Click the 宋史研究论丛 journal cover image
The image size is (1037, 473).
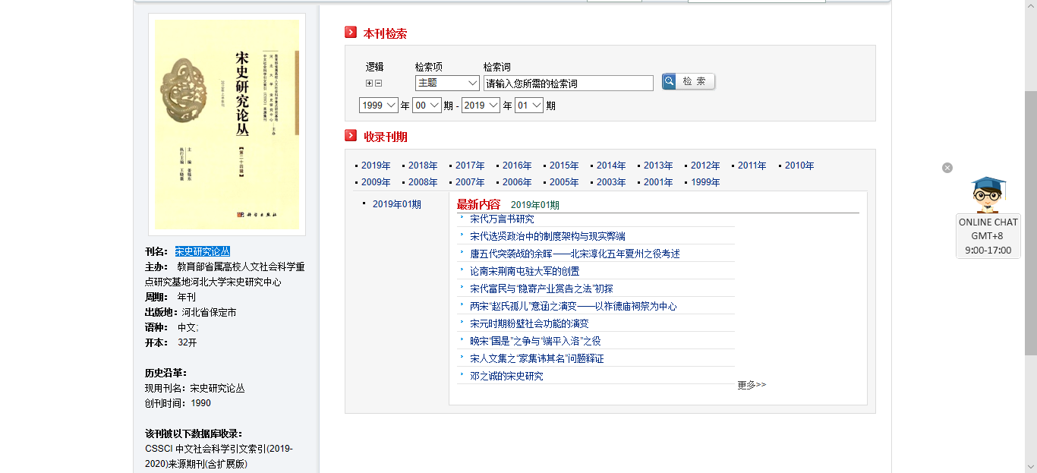(x=226, y=125)
